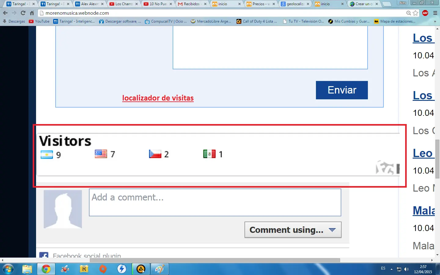Switch to the Los Charro YouTube tab
This screenshot has height=275, width=440.
(124, 4)
